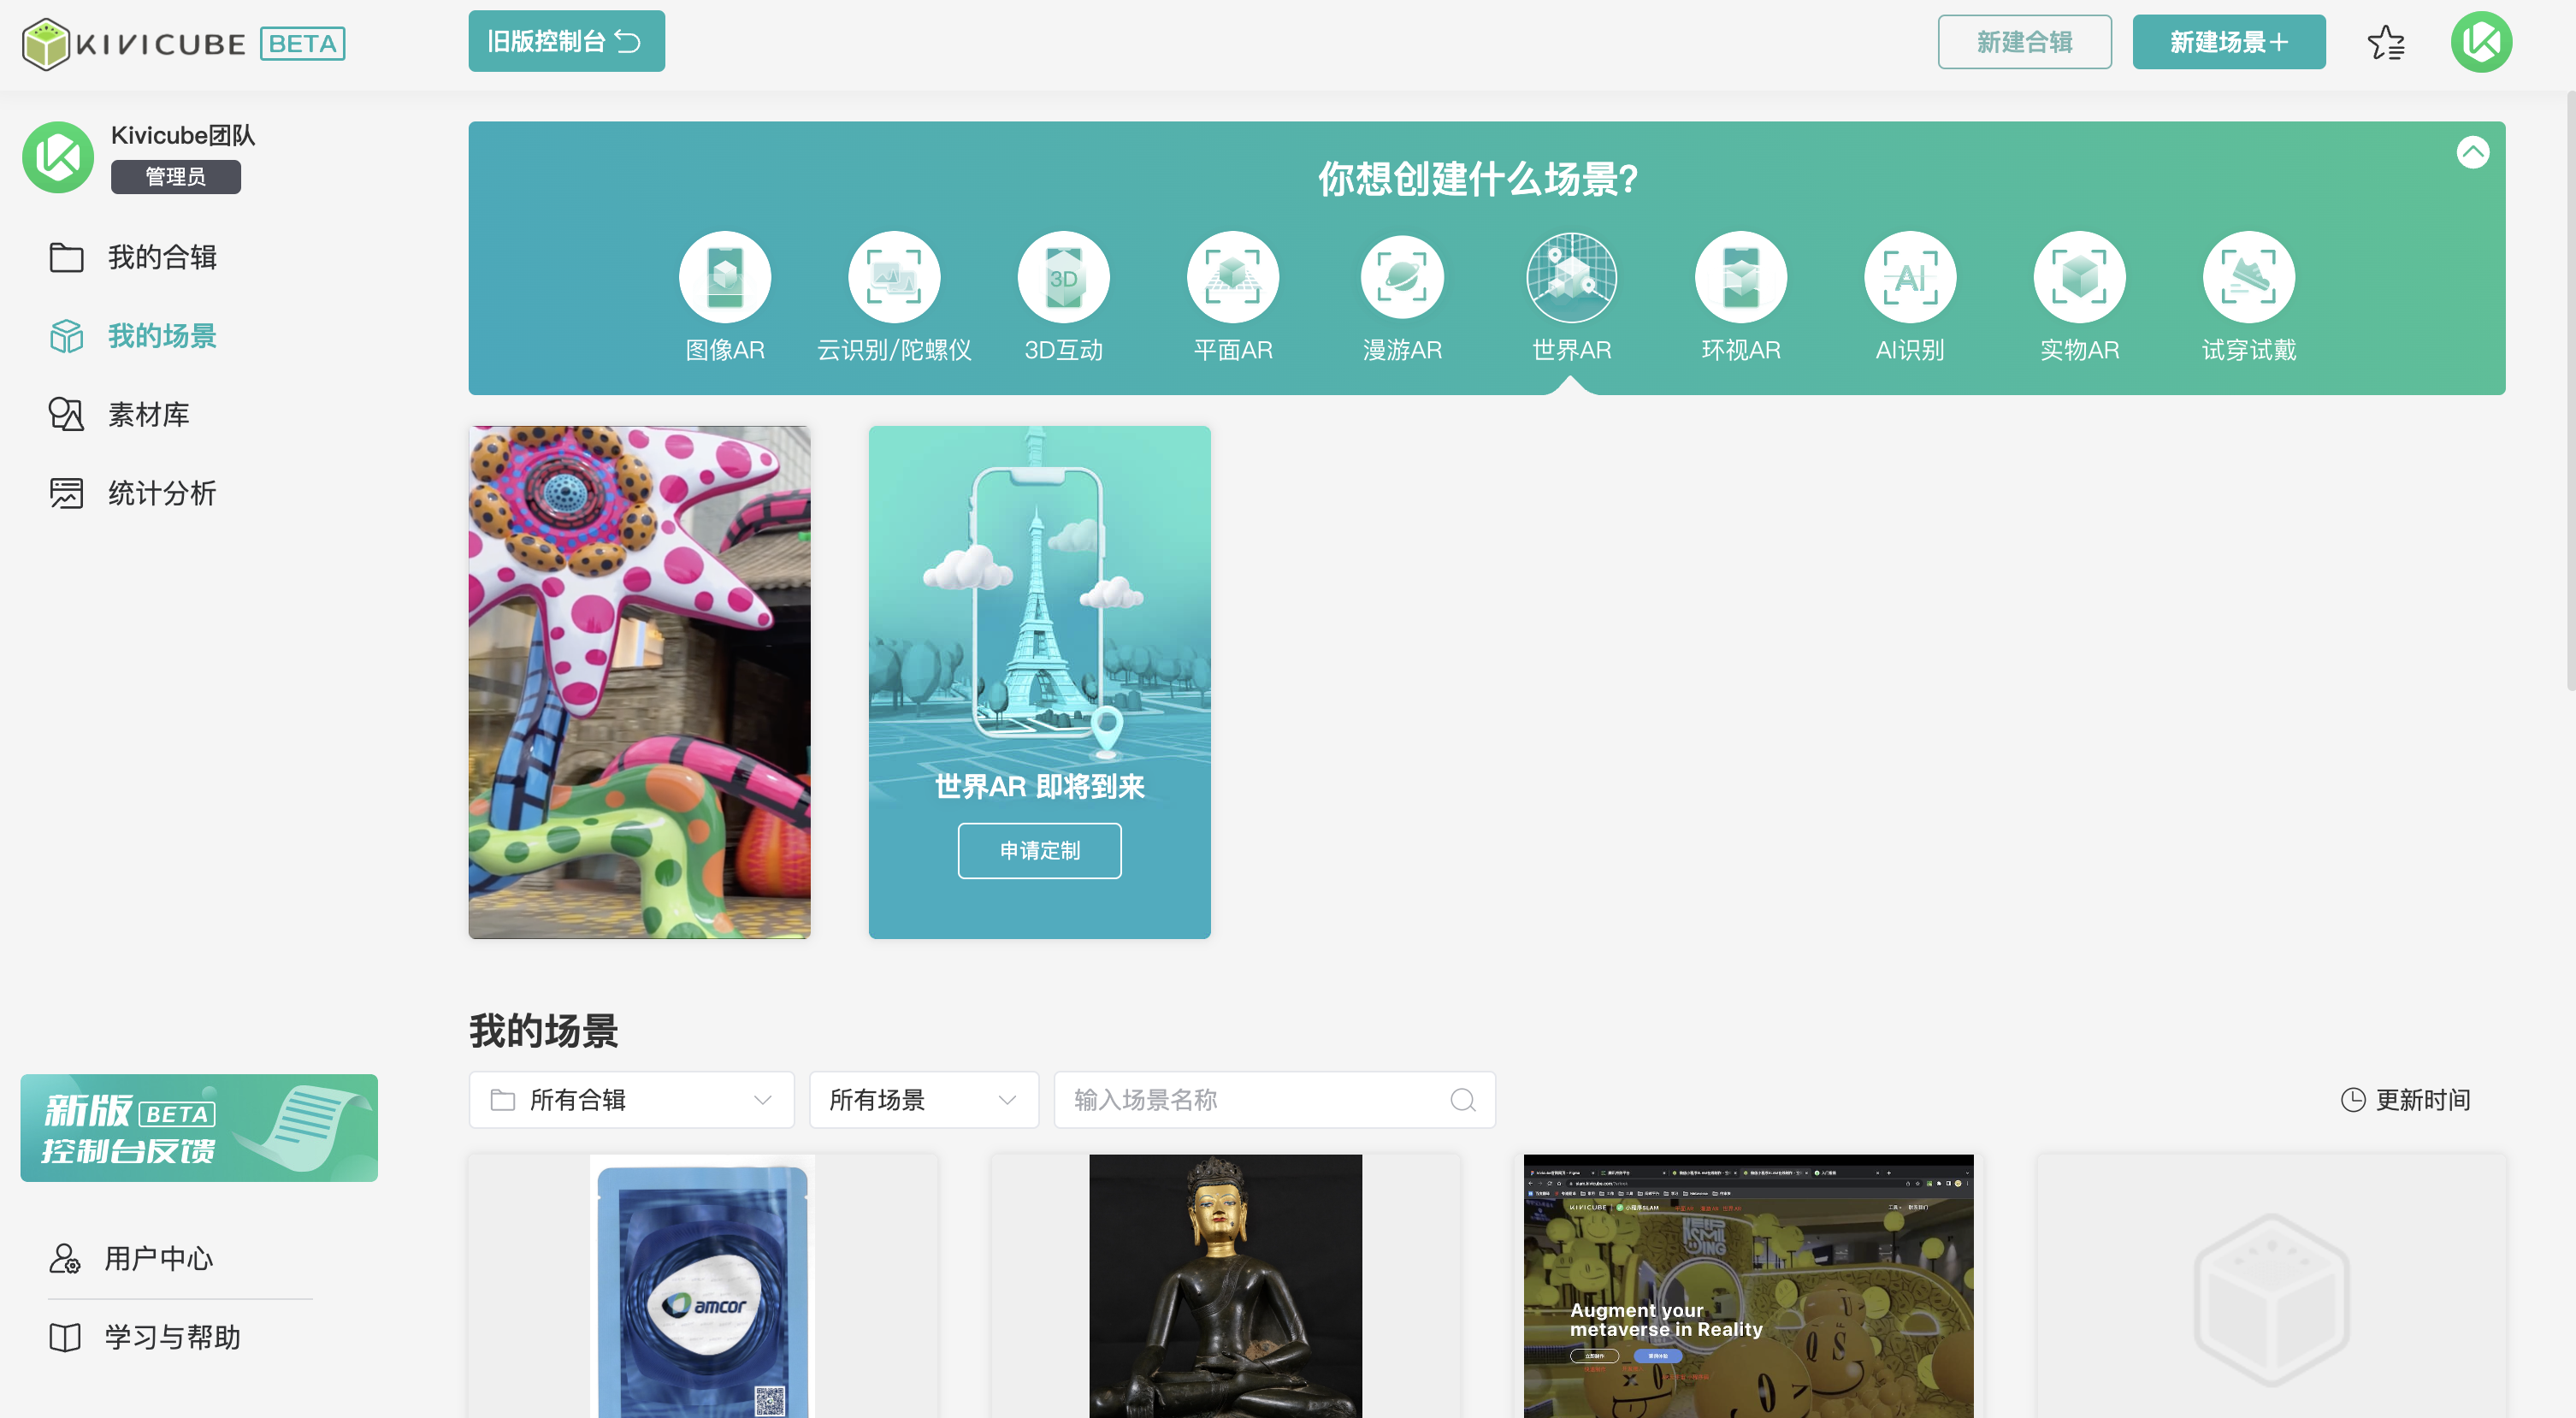Sort scenes by 更新时间
This screenshot has height=1418, width=2576.
pyautogui.click(x=2405, y=1100)
